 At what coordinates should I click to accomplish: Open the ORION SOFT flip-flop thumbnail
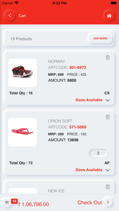(x=22, y=132)
